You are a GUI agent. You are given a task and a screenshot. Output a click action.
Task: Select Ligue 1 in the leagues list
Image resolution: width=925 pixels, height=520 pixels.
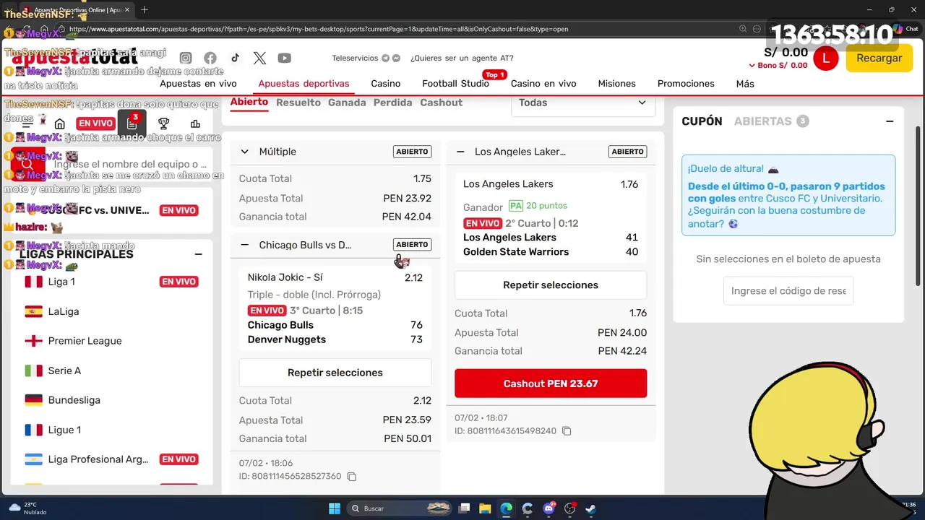tap(64, 430)
